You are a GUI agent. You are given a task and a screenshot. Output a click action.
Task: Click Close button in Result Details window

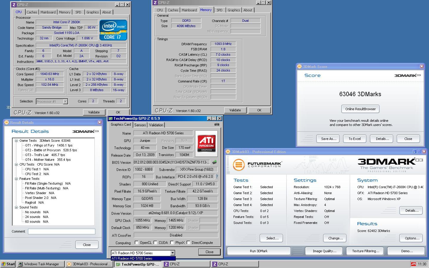[87, 245]
